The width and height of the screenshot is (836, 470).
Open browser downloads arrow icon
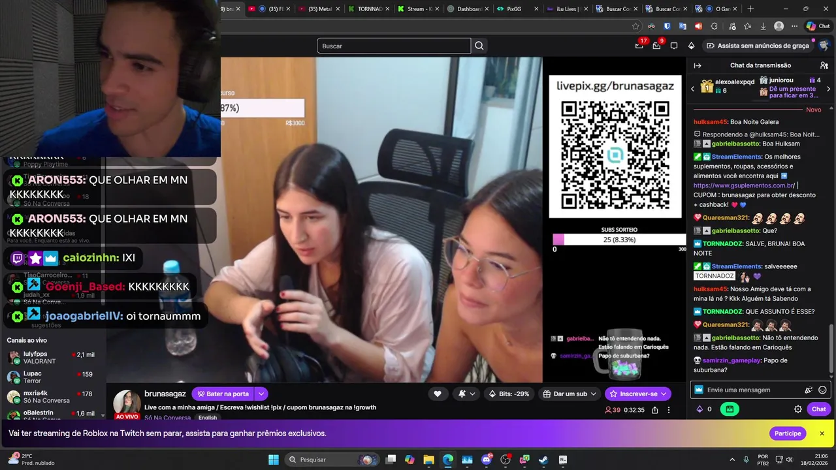coord(763,26)
